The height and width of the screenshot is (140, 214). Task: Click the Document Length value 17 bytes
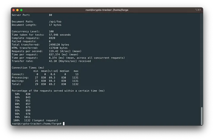click(x=55, y=25)
